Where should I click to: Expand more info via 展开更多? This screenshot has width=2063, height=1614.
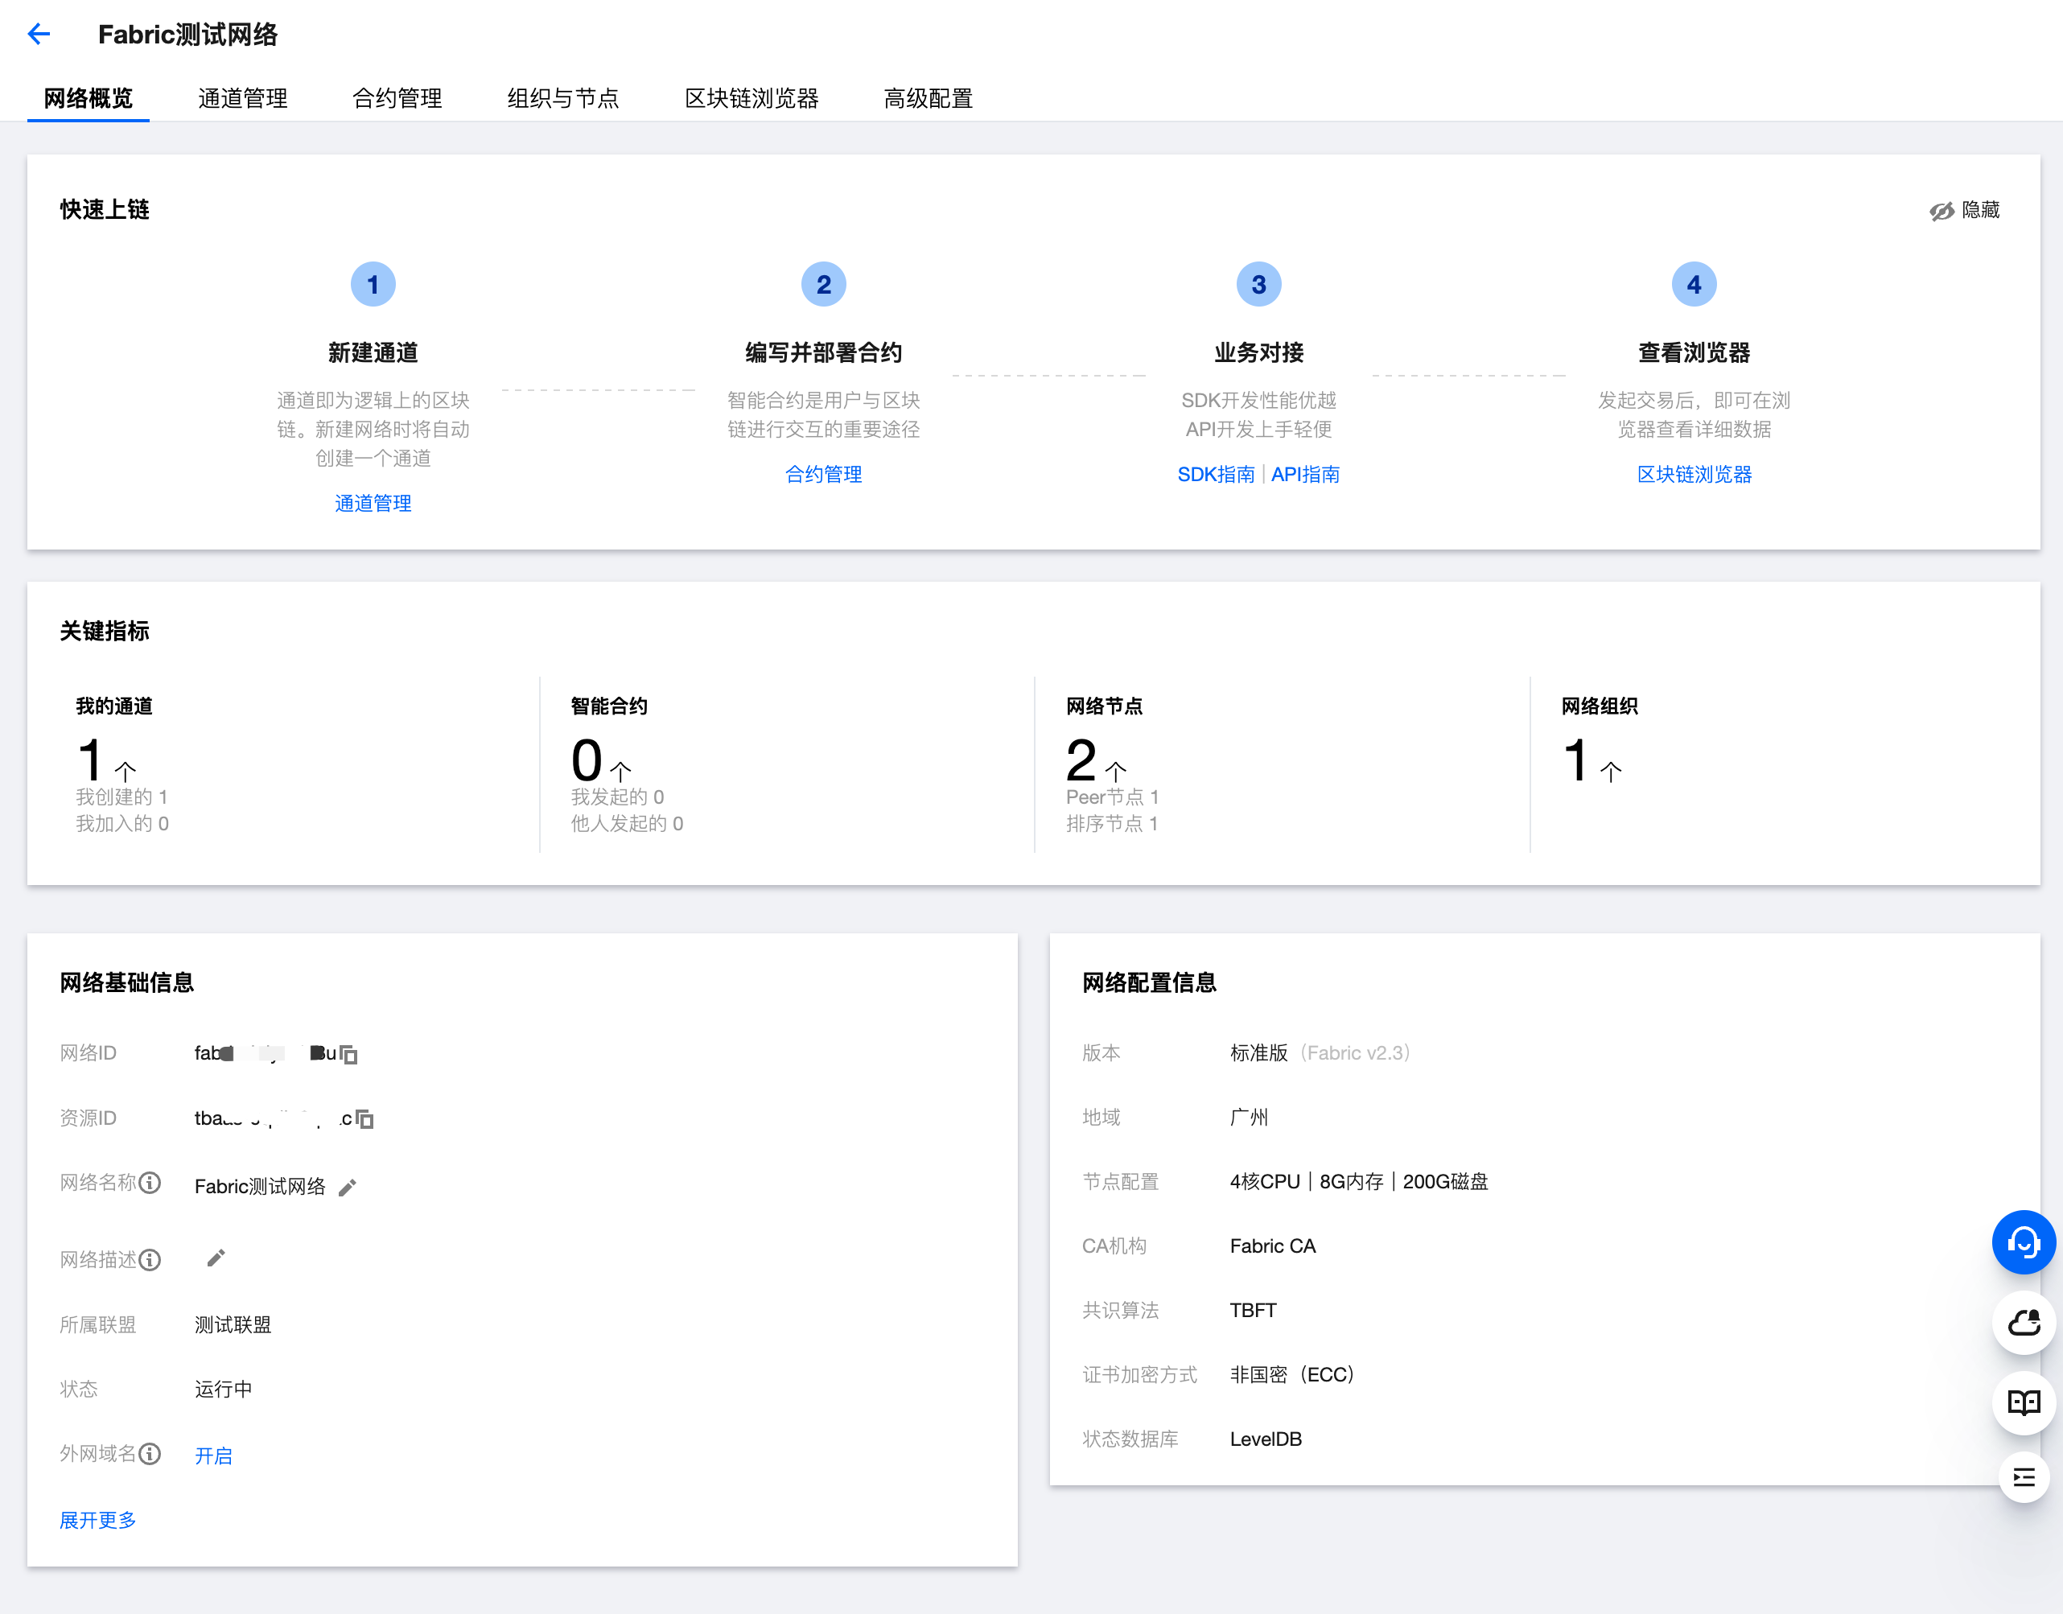[x=98, y=1520]
